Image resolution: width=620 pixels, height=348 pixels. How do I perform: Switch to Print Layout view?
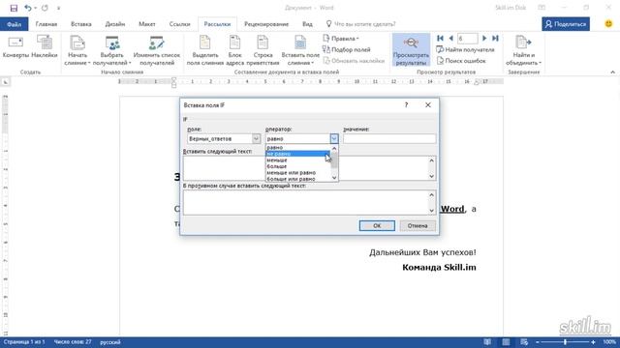coord(506,342)
